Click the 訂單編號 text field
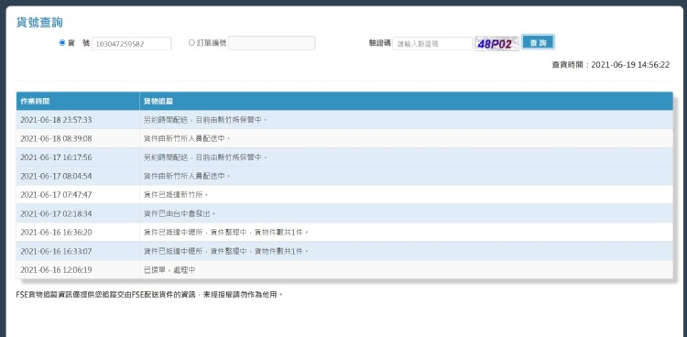This screenshot has width=687, height=337. pyautogui.click(x=272, y=43)
